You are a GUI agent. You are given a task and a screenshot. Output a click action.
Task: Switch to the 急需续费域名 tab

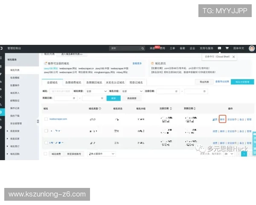(x=73, y=82)
